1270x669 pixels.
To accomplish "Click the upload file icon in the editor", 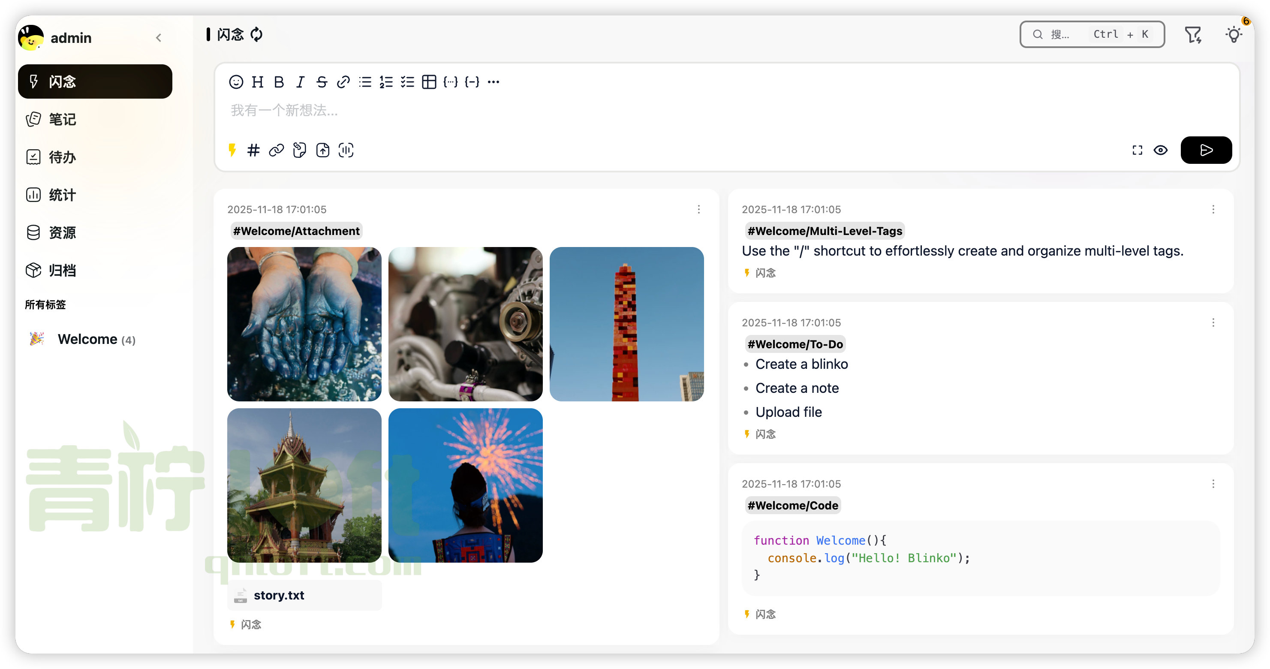I will [x=322, y=150].
